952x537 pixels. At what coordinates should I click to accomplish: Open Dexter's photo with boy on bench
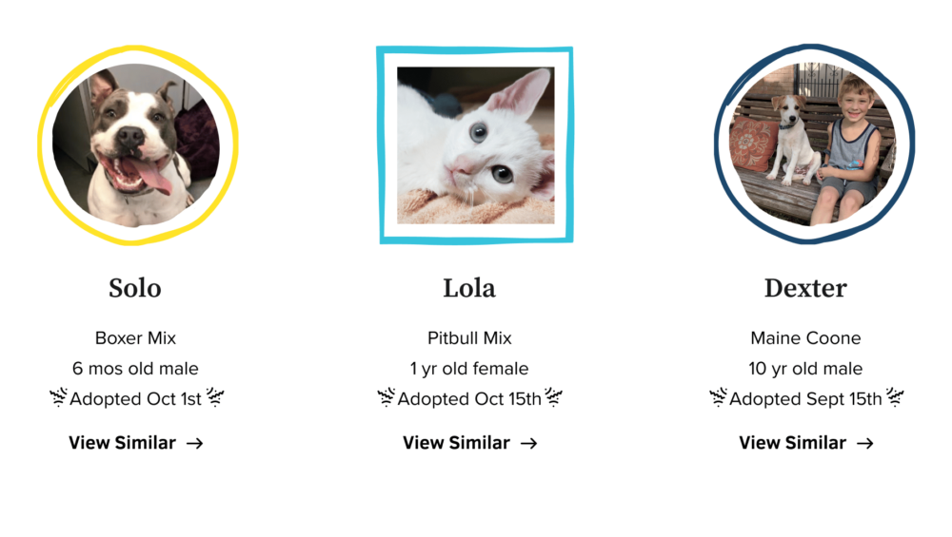(x=814, y=144)
